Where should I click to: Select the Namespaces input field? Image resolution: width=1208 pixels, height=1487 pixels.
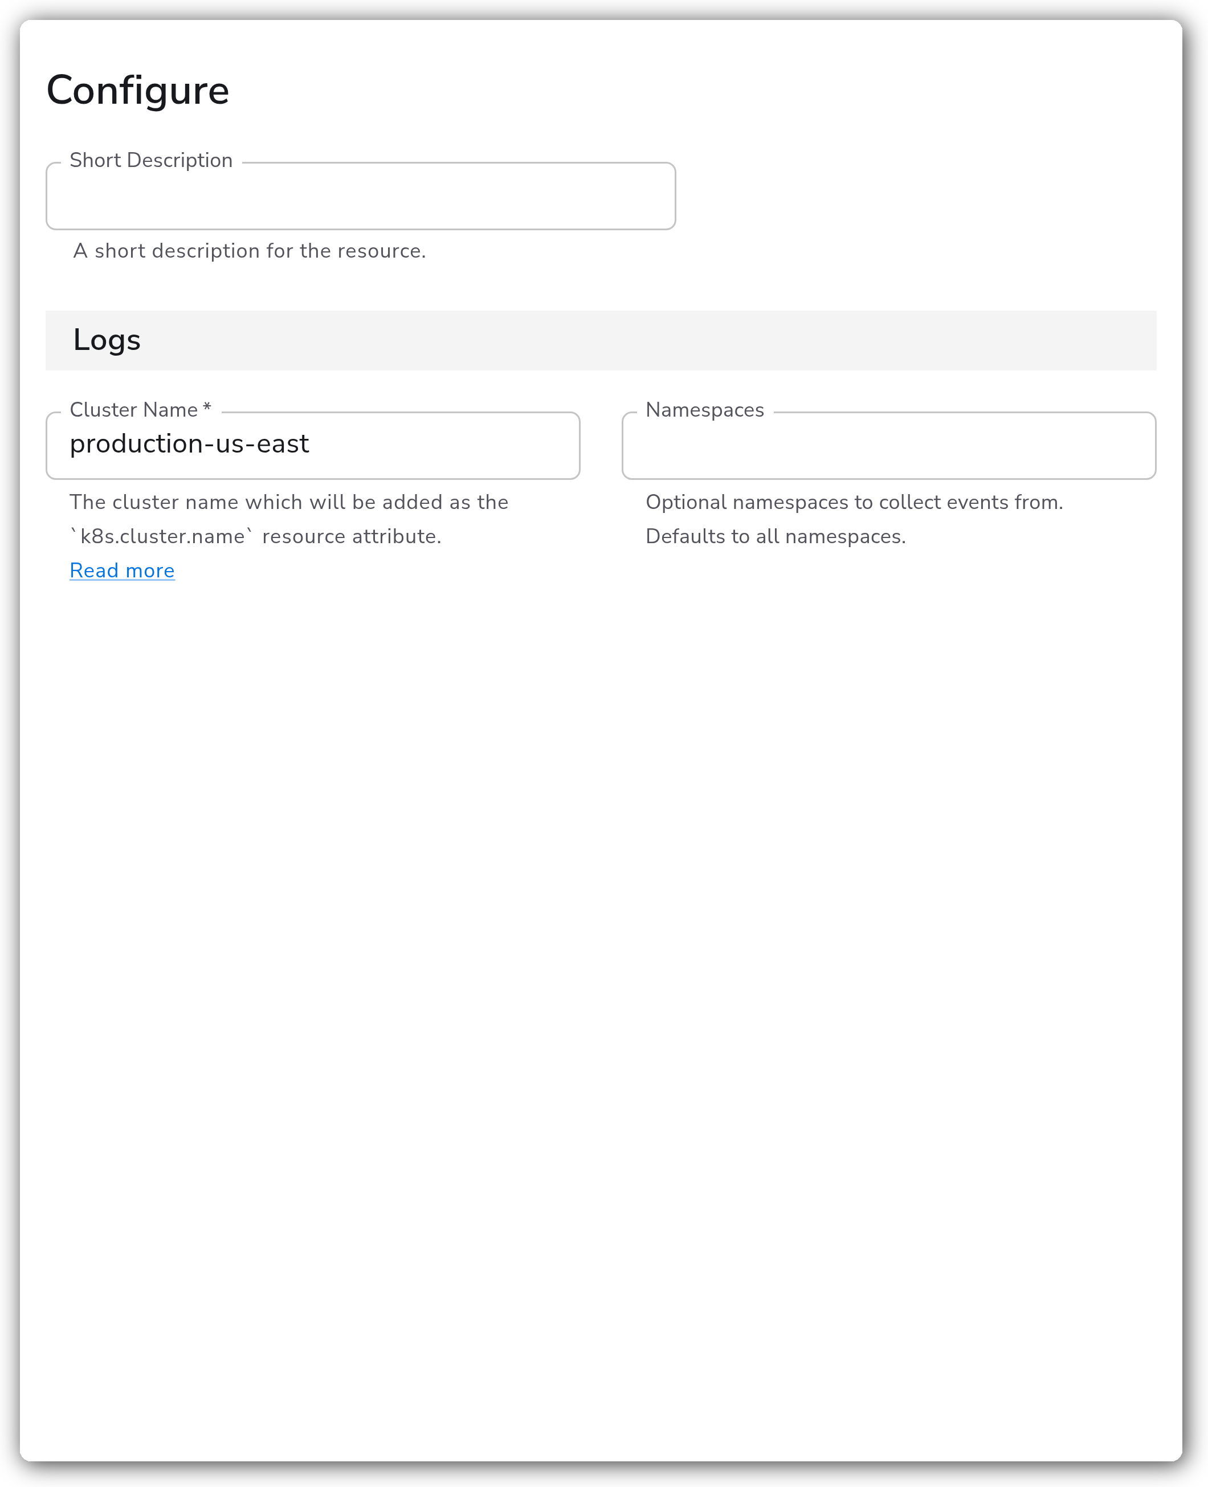[888, 445]
